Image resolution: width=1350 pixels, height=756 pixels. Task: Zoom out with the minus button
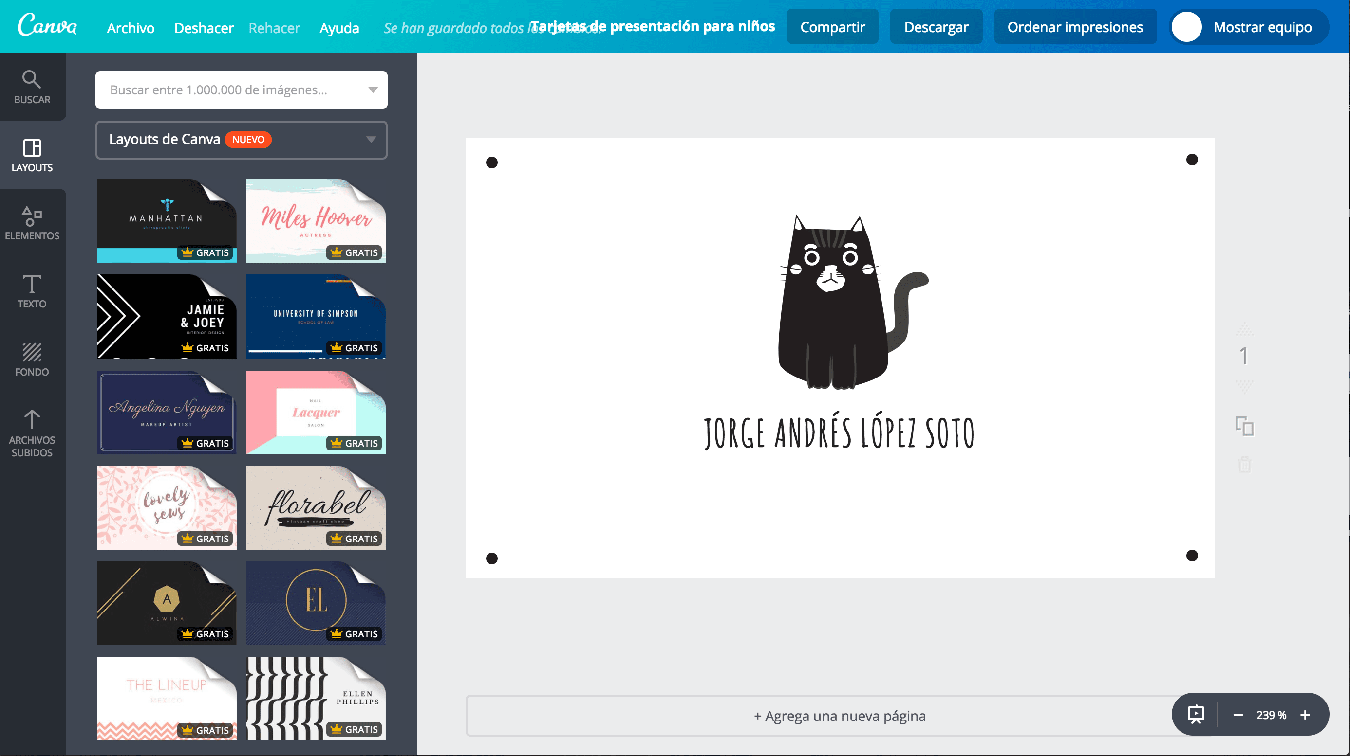pos(1238,715)
